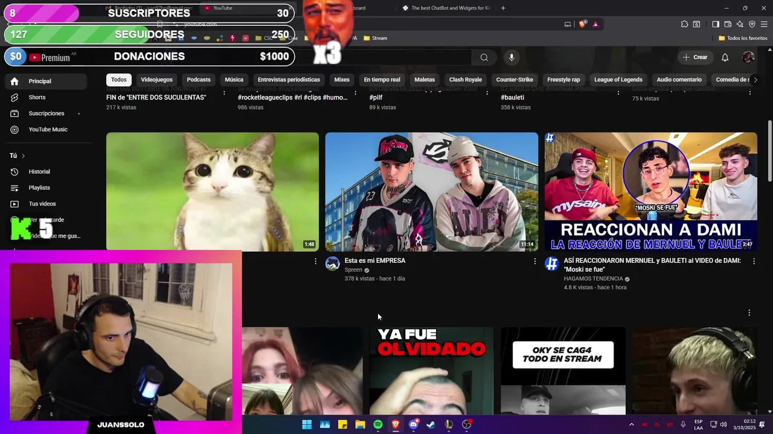Screen dimensions: 773x434
Task: Open the REACCIONAN A DAMI thumbnail
Action: [x=650, y=192]
